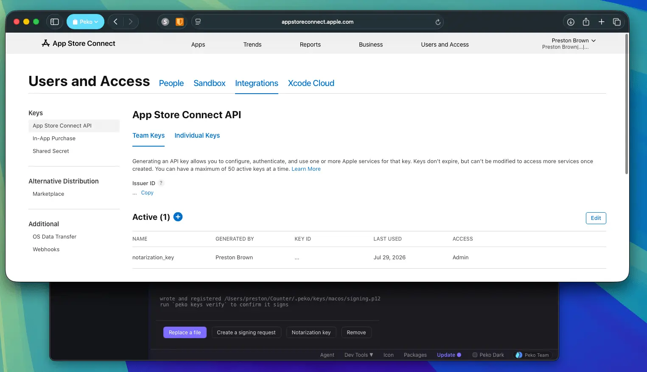Viewport: 647px width, 372px height.
Task: Click the gray S extension icon
Action: [x=165, y=22]
